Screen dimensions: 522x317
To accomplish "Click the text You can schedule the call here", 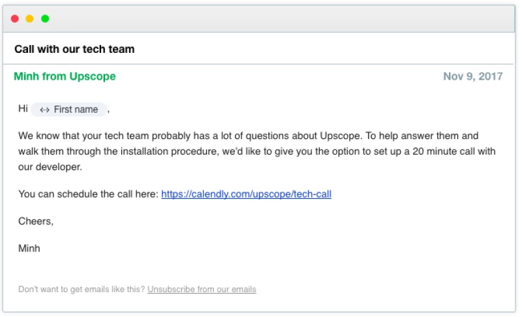I will click(x=88, y=194).
